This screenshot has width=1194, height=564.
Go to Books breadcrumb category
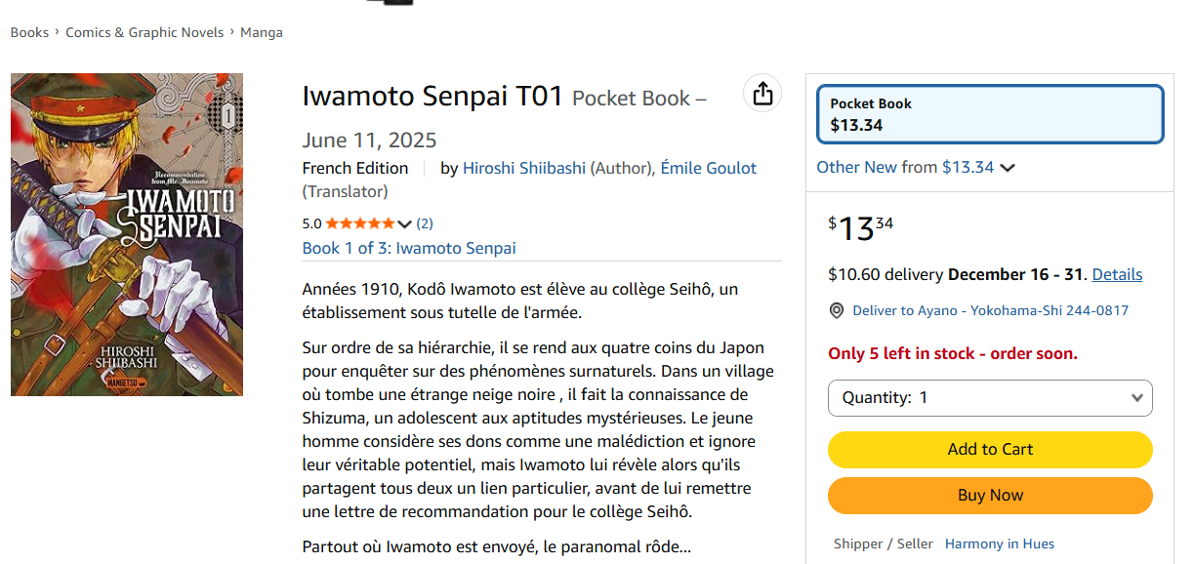click(x=29, y=32)
